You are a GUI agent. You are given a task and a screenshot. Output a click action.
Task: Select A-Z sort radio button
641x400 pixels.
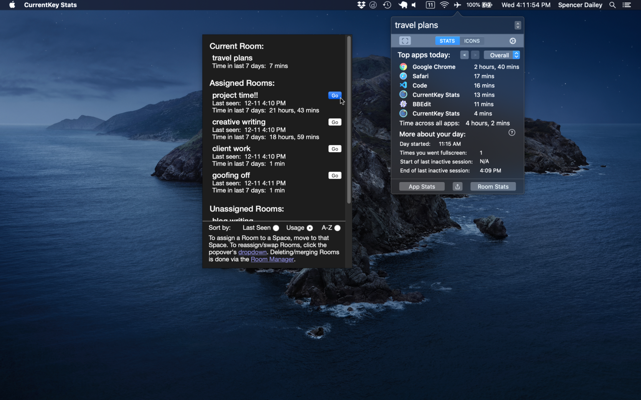coord(337,228)
